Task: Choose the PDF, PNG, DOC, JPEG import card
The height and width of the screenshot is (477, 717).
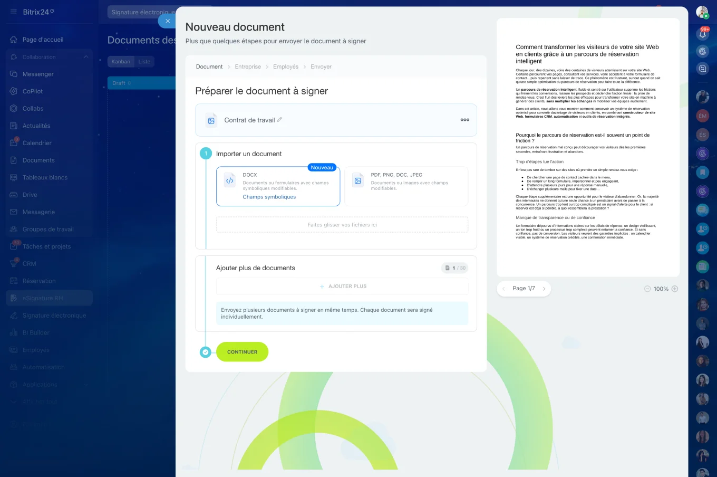Action: pyautogui.click(x=406, y=186)
